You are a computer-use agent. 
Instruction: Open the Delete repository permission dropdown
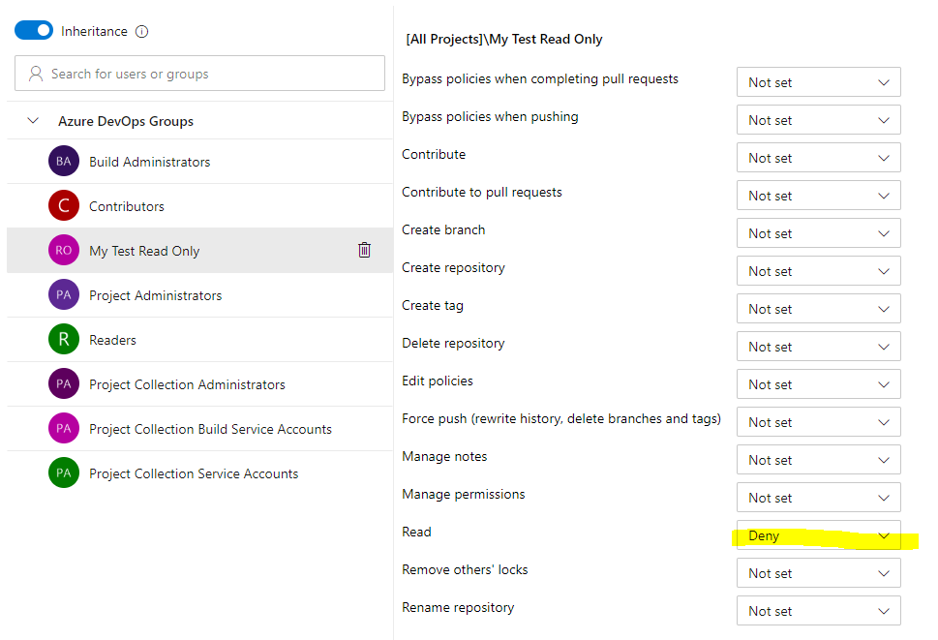click(x=818, y=347)
